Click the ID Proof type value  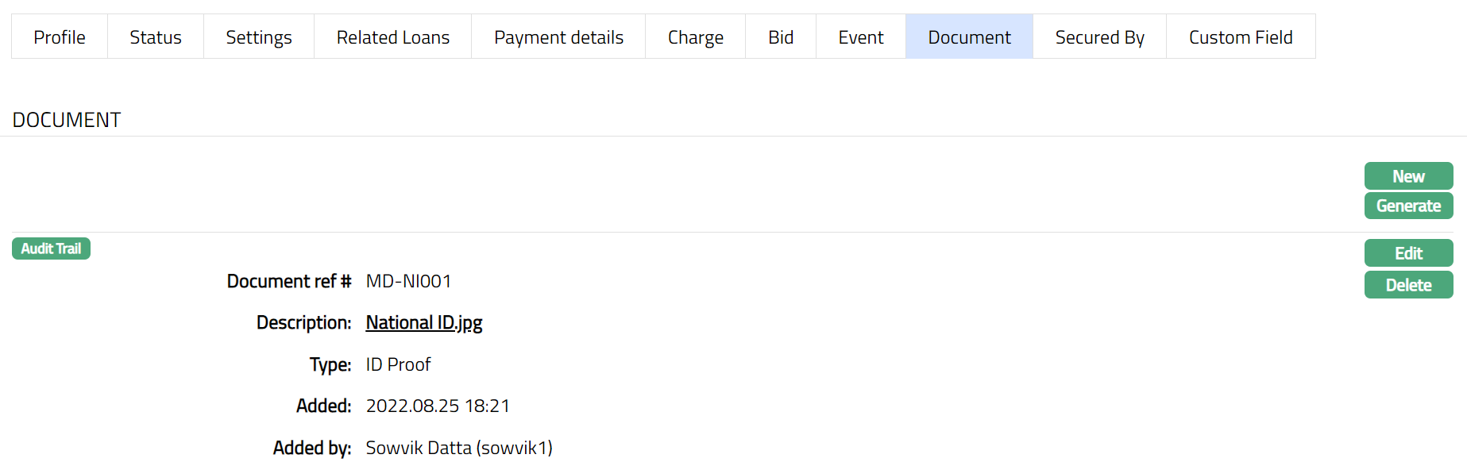[398, 364]
